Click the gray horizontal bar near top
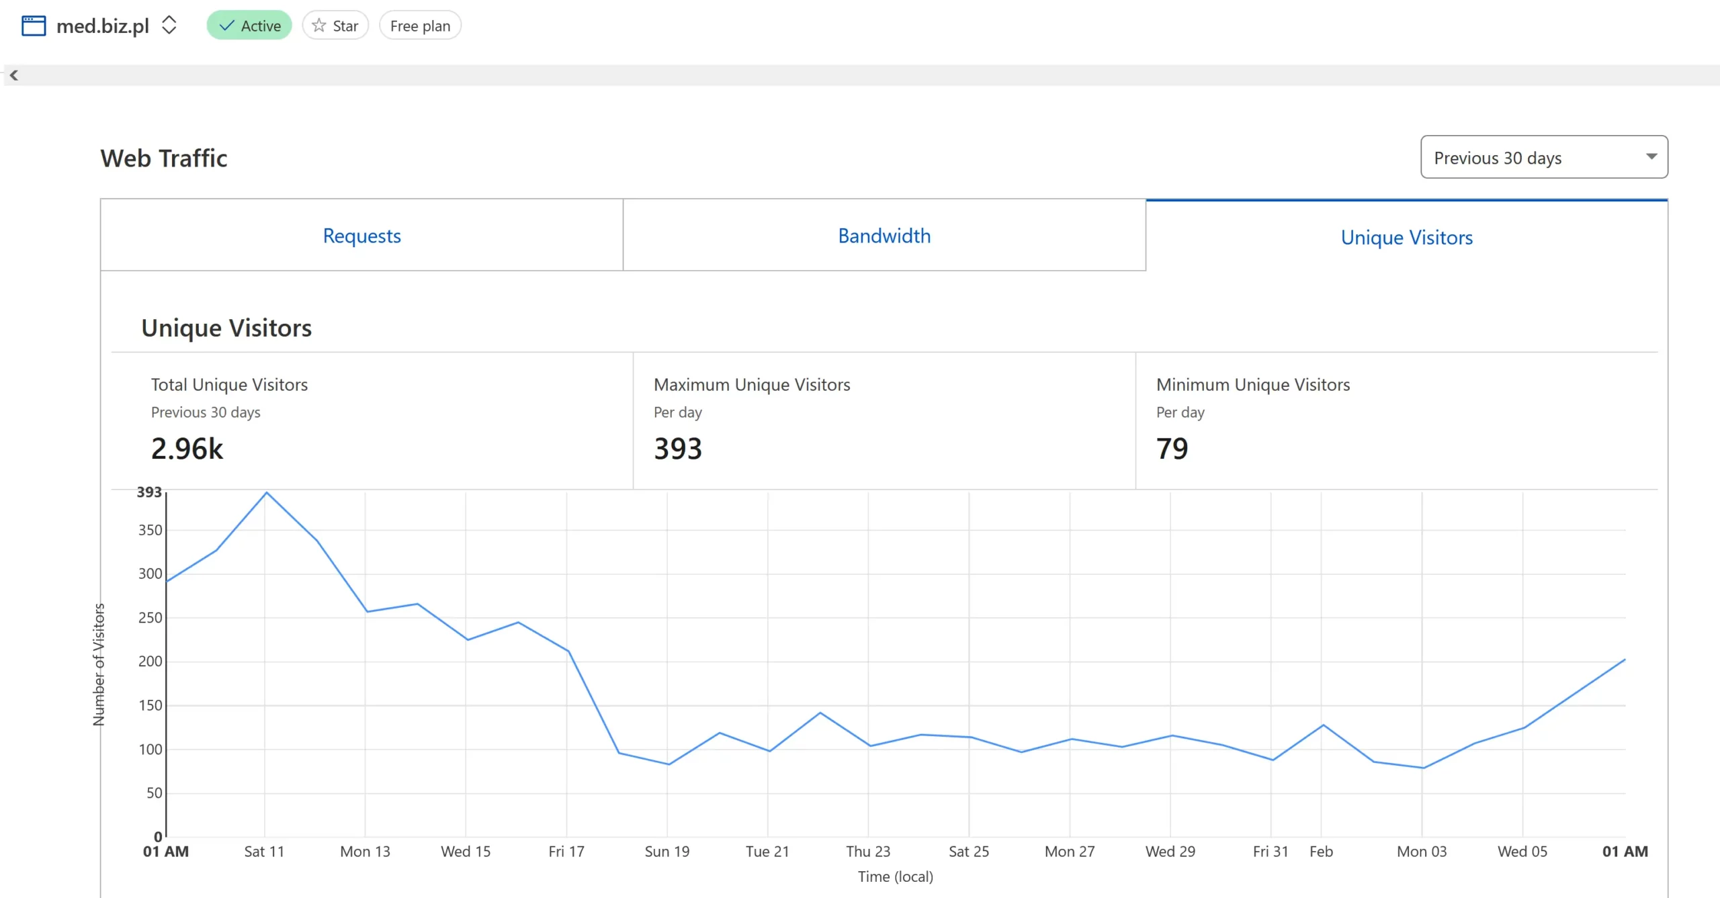 (860, 75)
